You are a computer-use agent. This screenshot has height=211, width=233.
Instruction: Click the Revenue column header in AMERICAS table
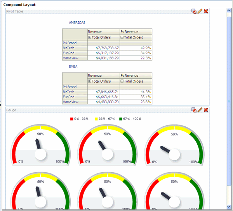point(104,32)
